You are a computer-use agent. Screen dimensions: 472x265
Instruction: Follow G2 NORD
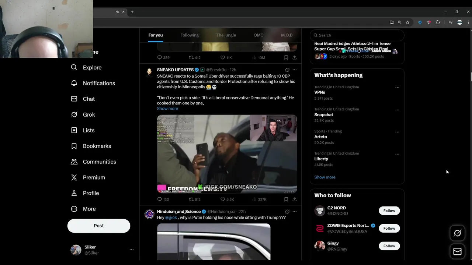(389, 211)
